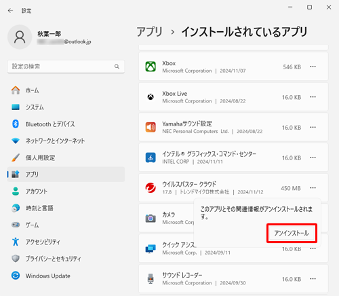Confirm with the アンインストール button

pos(292,233)
